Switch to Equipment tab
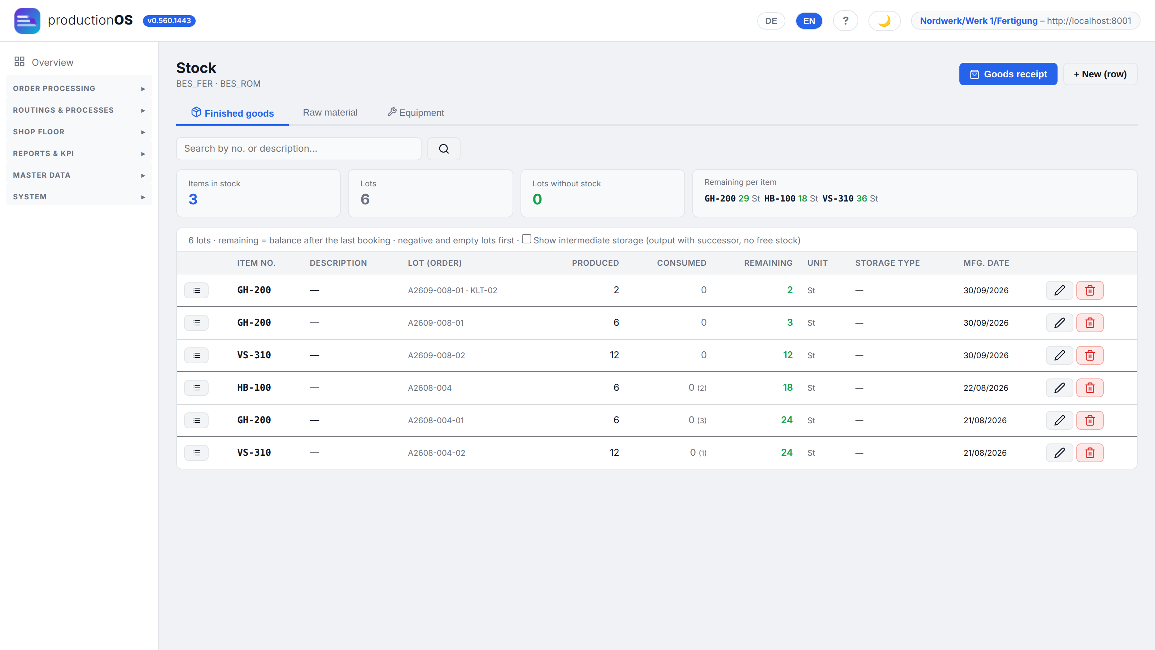 pos(416,113)
